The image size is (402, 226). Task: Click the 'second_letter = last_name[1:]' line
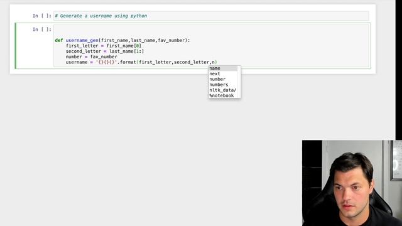pyautogui.click(x=105, y=51)
